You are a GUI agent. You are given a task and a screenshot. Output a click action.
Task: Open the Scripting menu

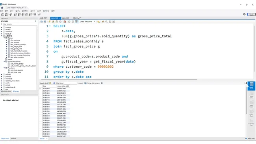pos(46,11)
